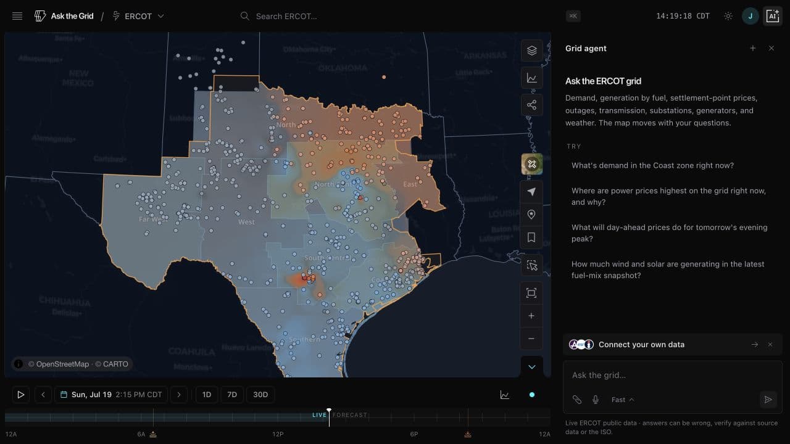Click the command-K shortcut badge
790x444 pixels.
(573, 16)
